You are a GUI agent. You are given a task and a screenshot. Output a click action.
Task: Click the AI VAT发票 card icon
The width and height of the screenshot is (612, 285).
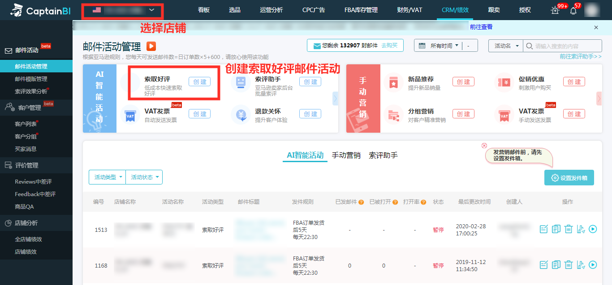[x=130, y=115]
